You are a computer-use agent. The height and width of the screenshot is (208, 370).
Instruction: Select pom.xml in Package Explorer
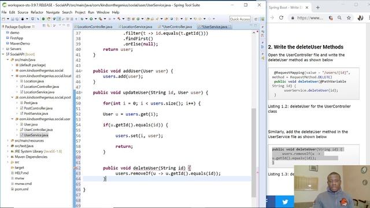(21, 189)
